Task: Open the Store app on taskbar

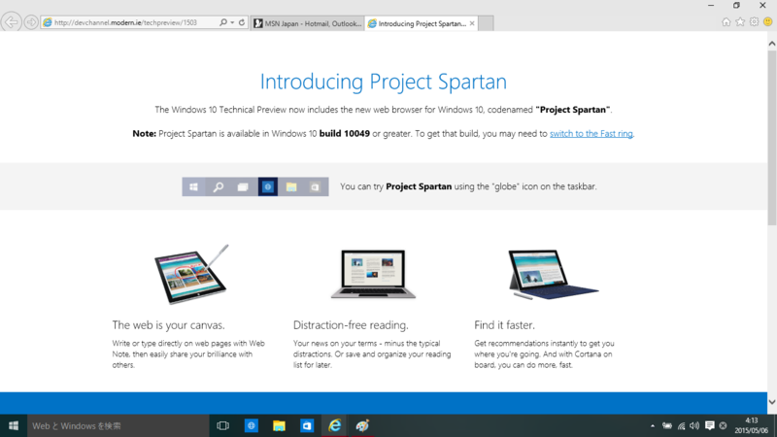Action: (307, 425)
